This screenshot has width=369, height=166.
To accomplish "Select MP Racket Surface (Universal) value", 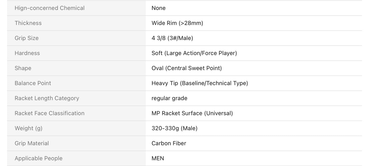I will [x=192, y=113].
